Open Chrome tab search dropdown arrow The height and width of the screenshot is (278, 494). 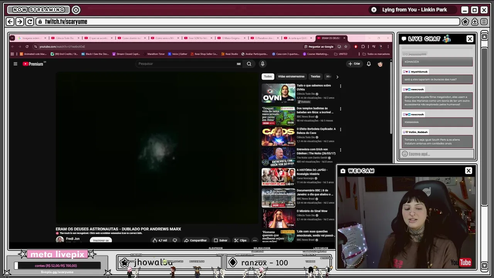[12, 38]
